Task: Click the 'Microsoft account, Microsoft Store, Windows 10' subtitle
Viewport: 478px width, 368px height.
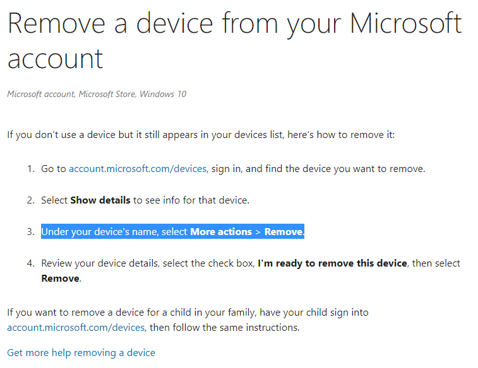Action: (97, 95)
